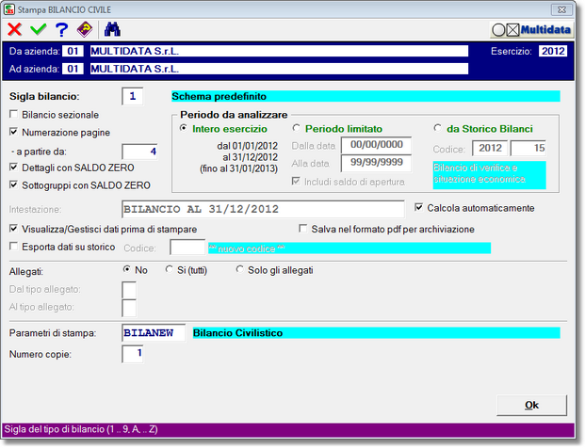Select Periodo limitato radio option
The height and width of the screenshot is (448, 585).
(x=296, y=128)
